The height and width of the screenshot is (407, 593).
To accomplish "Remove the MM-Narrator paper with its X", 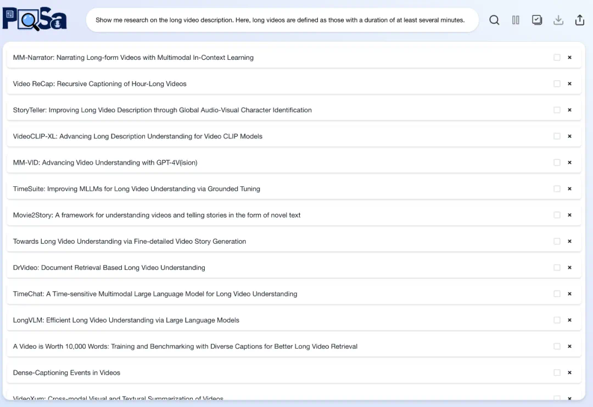I will tap(569, 58).
